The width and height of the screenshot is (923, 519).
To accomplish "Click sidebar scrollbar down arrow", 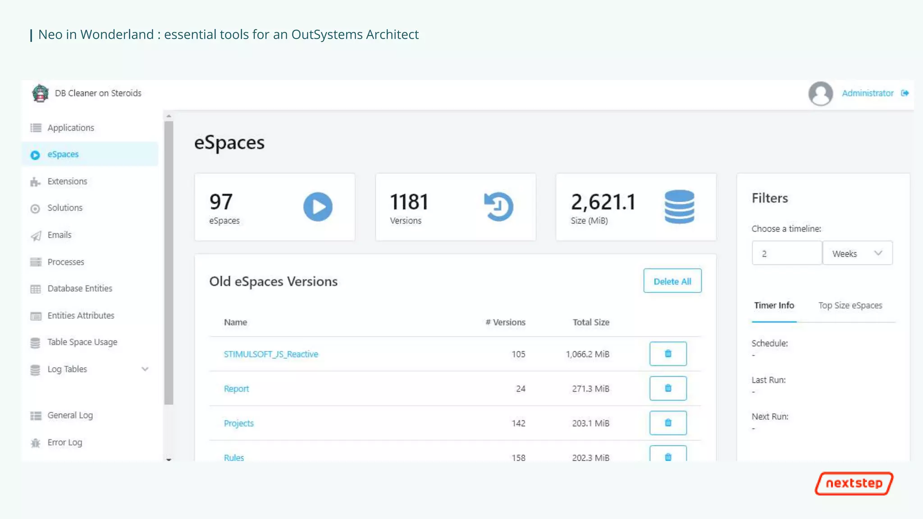I will [x=169, y=459].
